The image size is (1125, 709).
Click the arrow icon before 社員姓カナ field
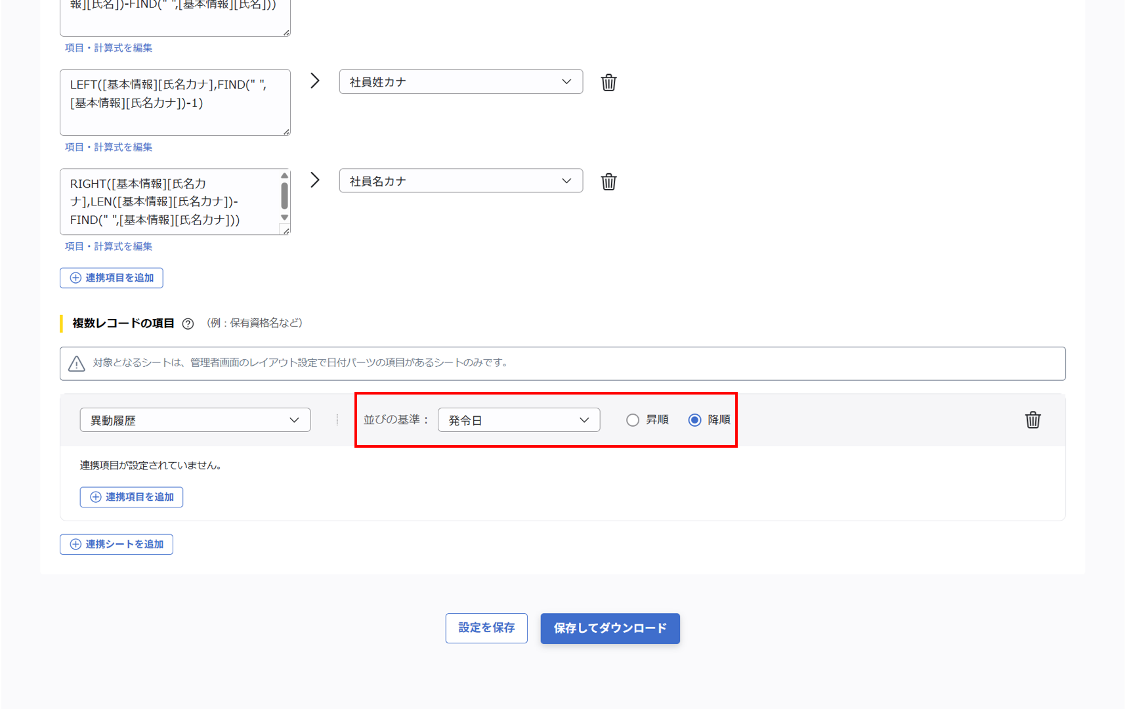point(315,81)
